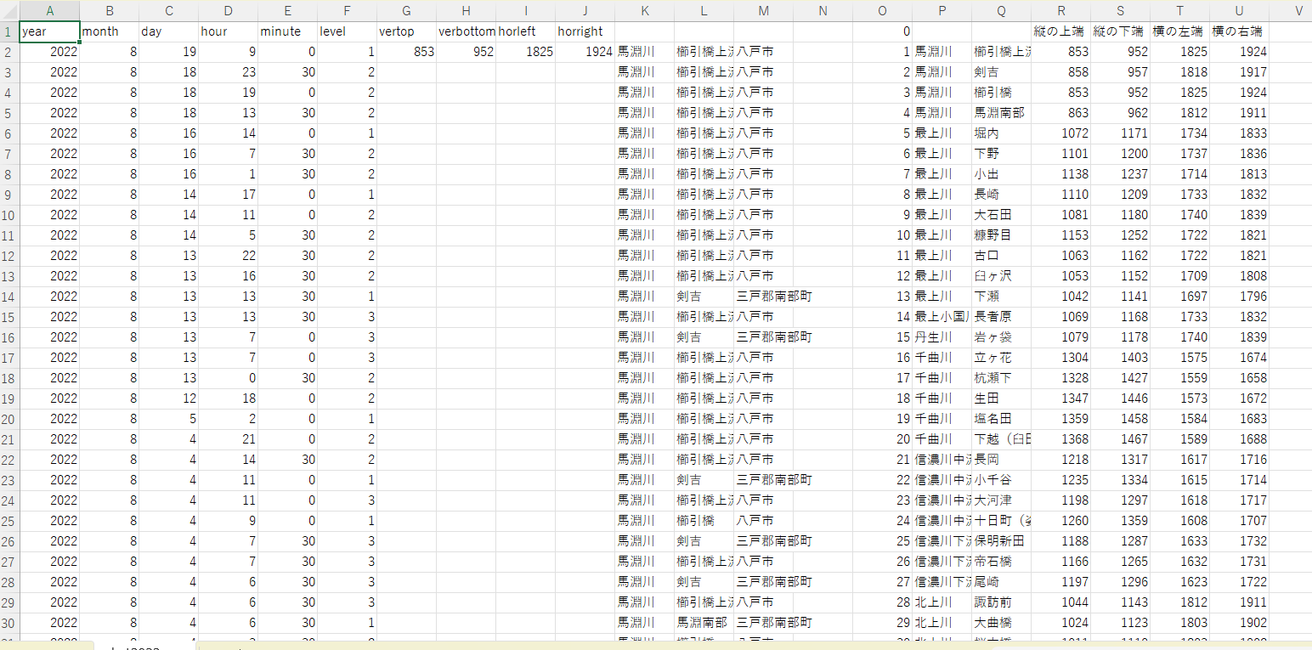Click the select-all corner of the sheet
1312x650 pixels.
8,10
